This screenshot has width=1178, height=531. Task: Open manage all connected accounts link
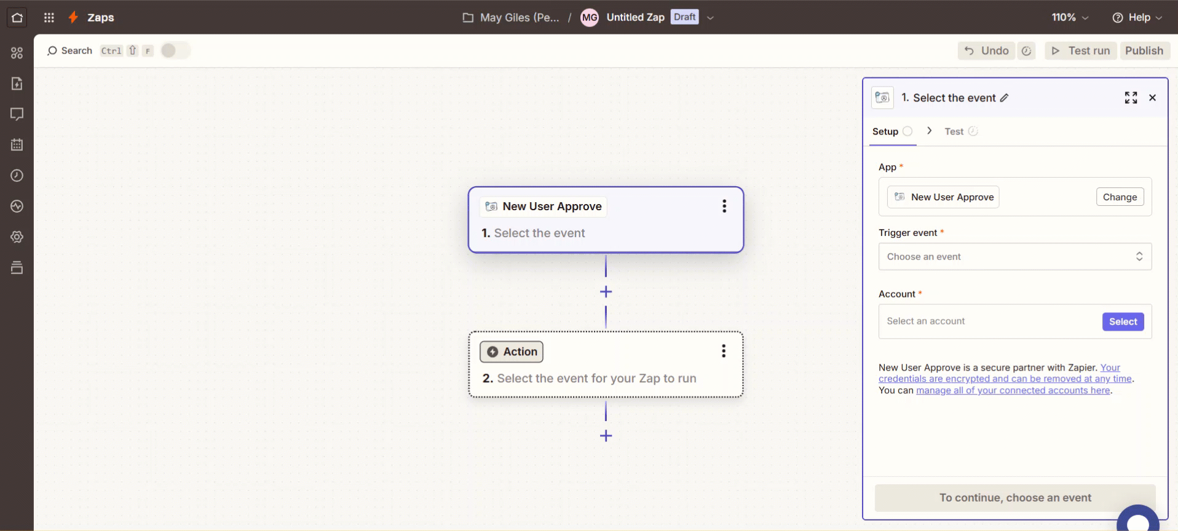[x=1013, y=390]
